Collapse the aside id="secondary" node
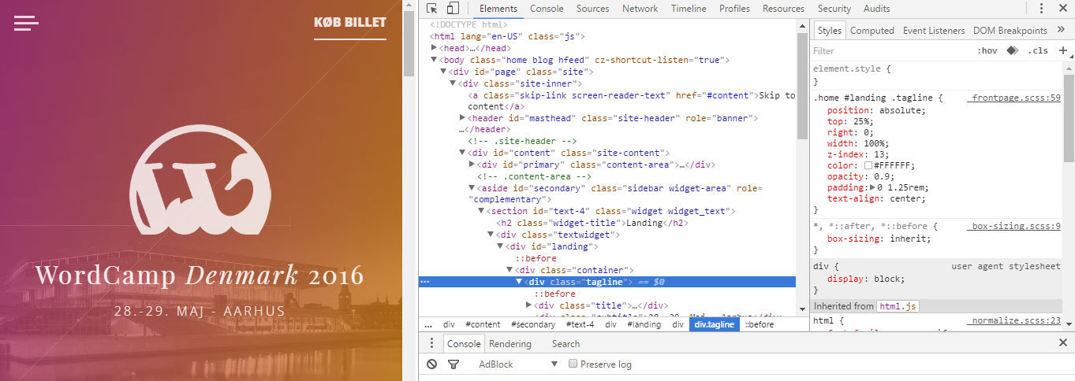 tap(472, 188)
